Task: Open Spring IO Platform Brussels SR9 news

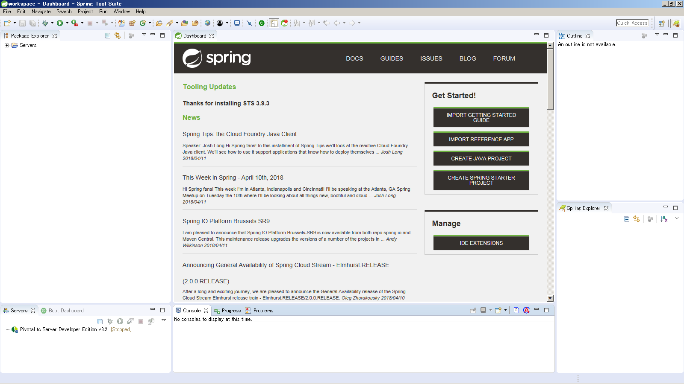Action: click(226, 221)
